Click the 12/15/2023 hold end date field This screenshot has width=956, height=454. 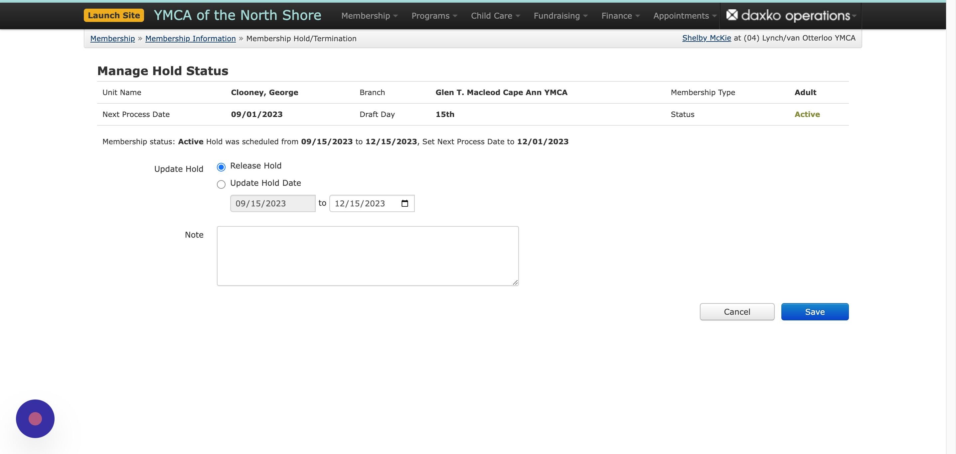pyautogui.click(x=372, y=203)
